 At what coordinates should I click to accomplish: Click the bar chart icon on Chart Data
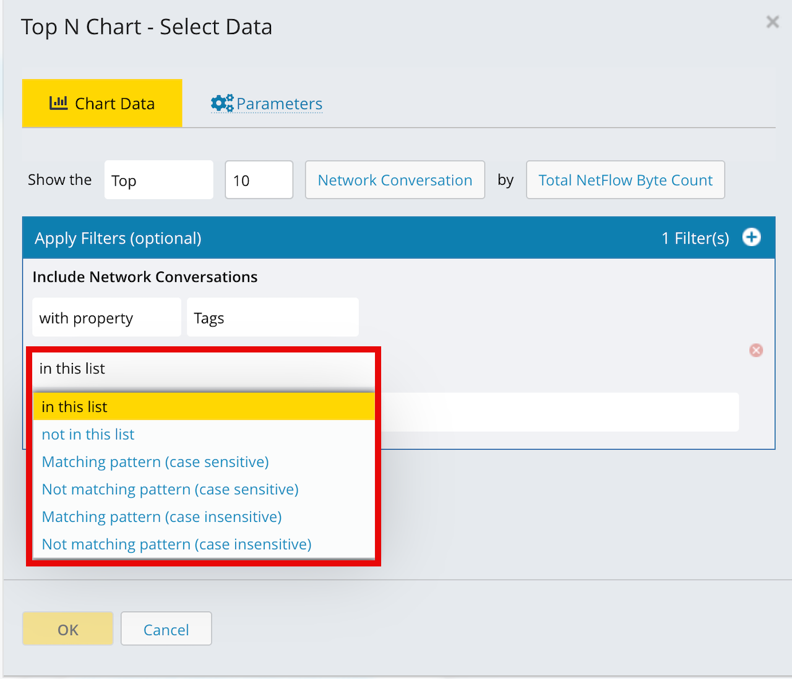(x=58, y=103)
